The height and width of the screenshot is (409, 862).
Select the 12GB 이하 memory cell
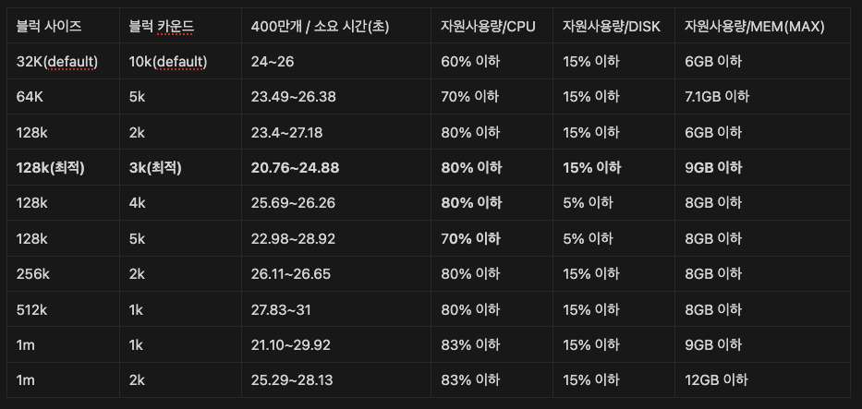(762, 379)
